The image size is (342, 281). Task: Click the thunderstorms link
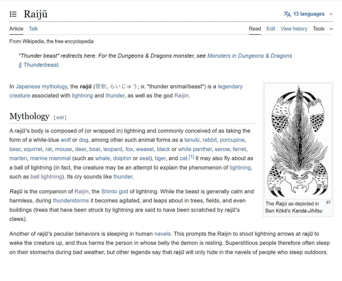71,201
